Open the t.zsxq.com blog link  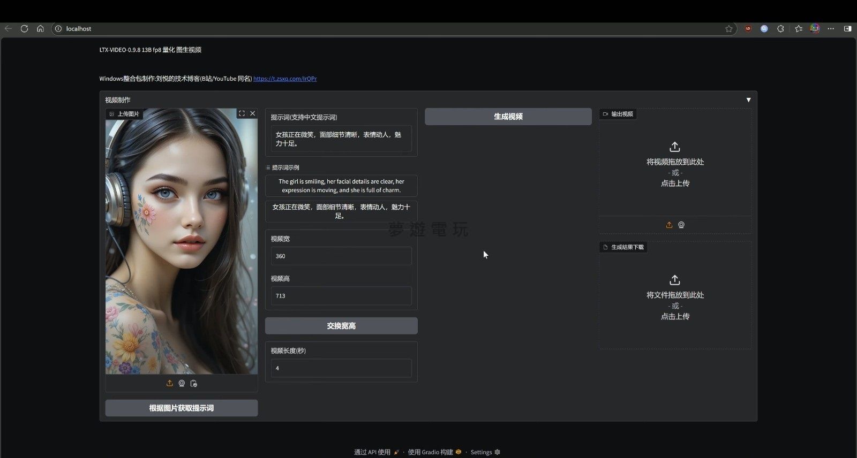click(284, 79)
